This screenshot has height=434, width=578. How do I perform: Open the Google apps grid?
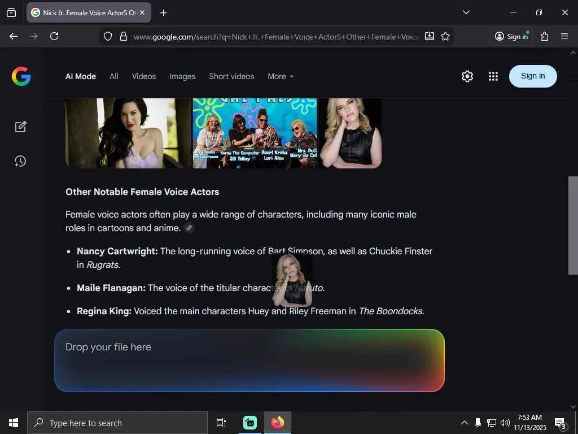[x=493, y=76]
